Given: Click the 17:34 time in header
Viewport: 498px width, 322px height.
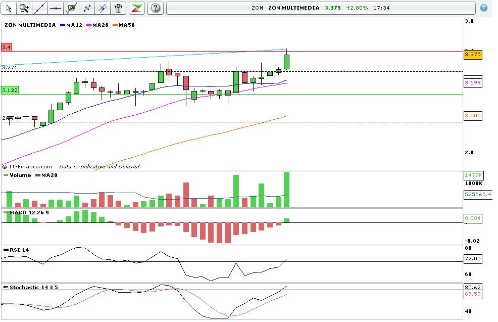Looking at the screenshot, I should tap(381, 8).
